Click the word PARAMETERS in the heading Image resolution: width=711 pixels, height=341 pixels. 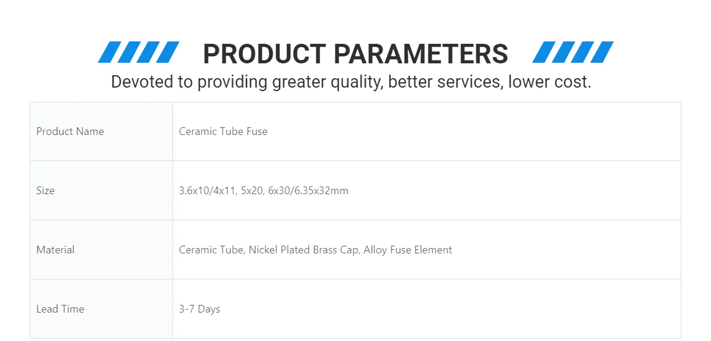click(x=421, y=54)
